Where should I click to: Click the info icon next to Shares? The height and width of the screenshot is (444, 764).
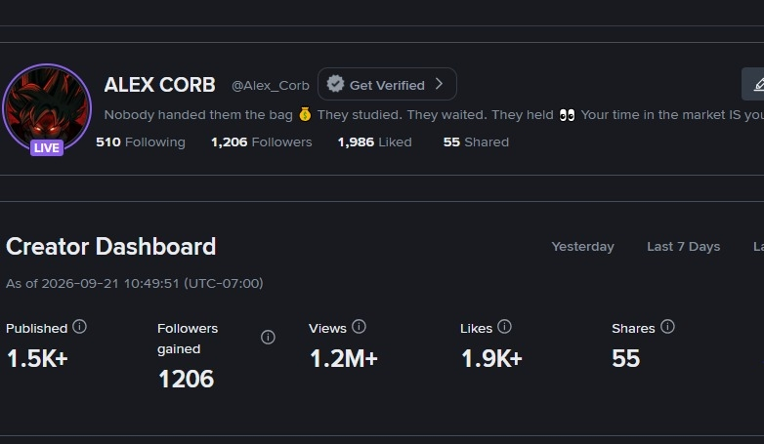(x=667, y=327)
